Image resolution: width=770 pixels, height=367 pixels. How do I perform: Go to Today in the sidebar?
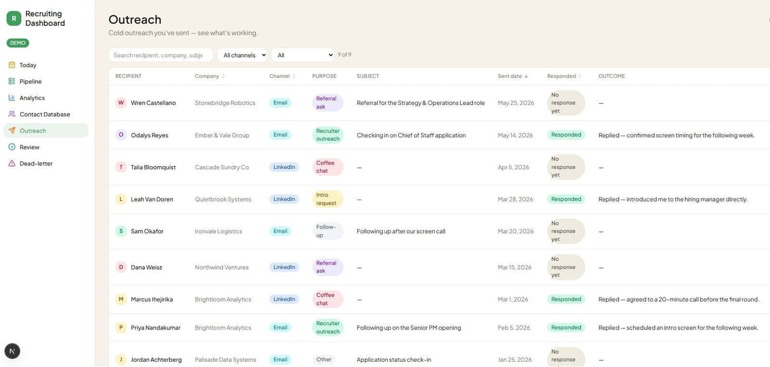[x=46, y=65]
